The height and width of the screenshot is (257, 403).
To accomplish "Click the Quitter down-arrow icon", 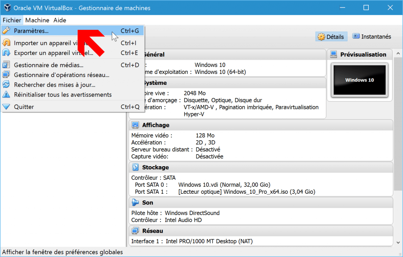I will (x=6, y=106).
